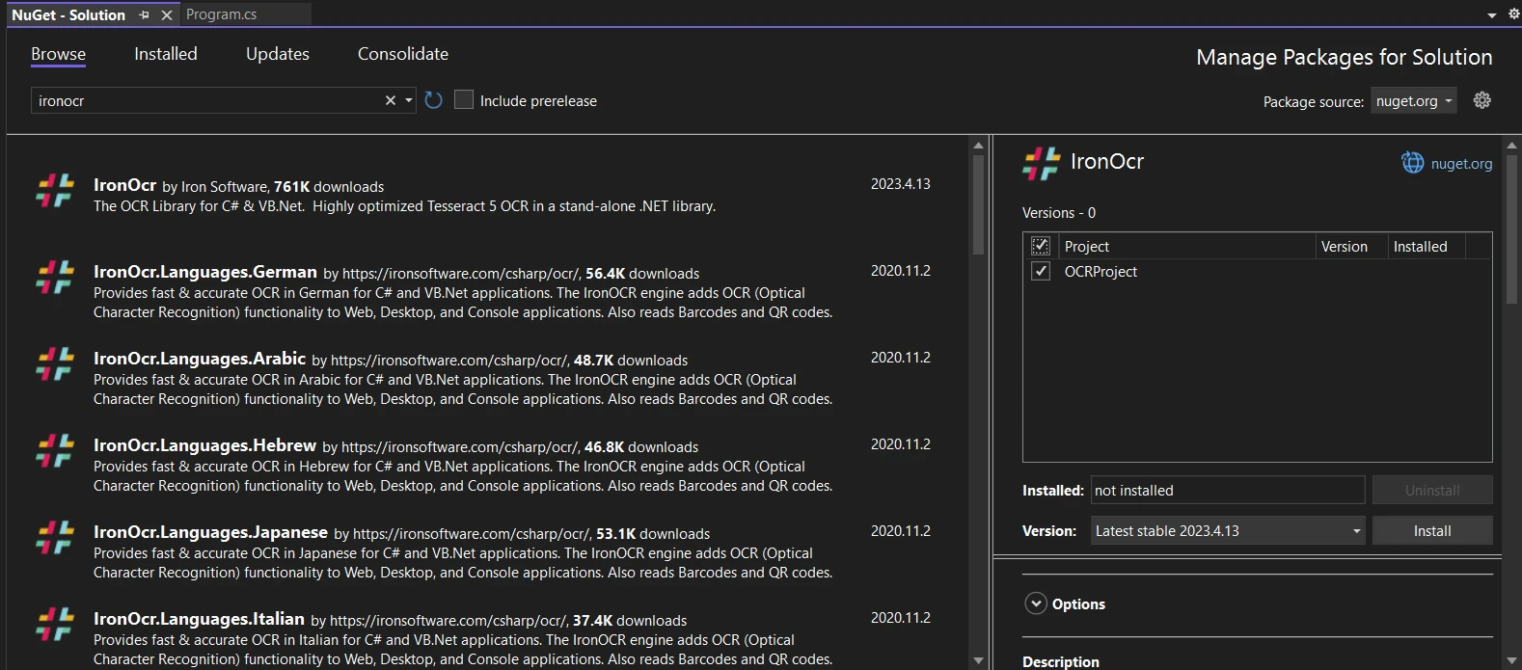
Task: Clear the ironocr search text
Action: [391, 100]
